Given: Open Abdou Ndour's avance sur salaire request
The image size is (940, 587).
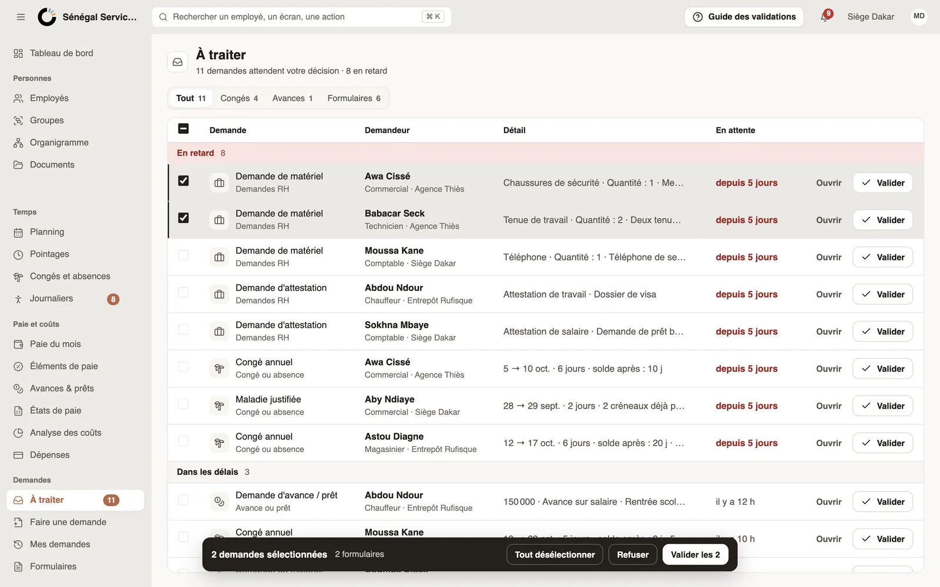Looking at the screenshot, I should point(828,502).
